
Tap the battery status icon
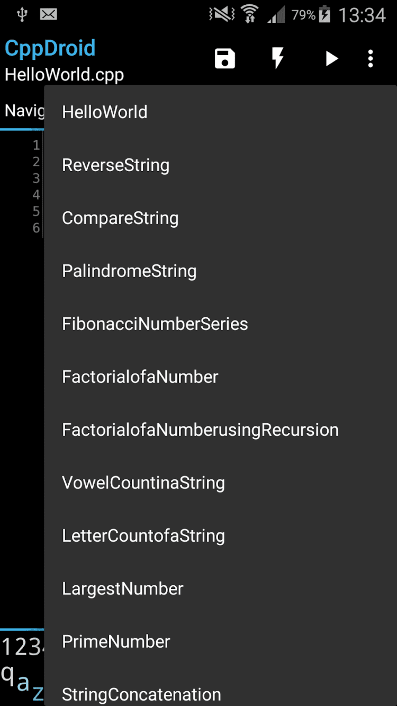(325, 15)
